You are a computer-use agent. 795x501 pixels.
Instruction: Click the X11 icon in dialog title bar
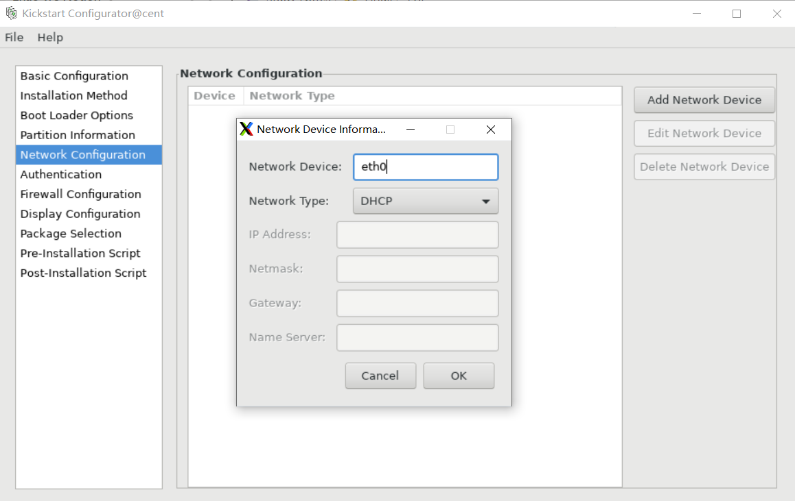(x=246, y=129)
